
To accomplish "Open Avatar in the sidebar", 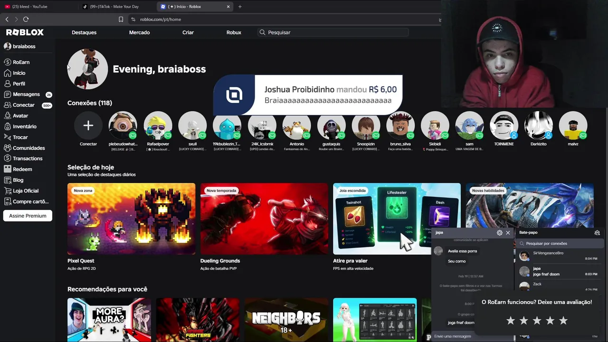I will (20, 116).
